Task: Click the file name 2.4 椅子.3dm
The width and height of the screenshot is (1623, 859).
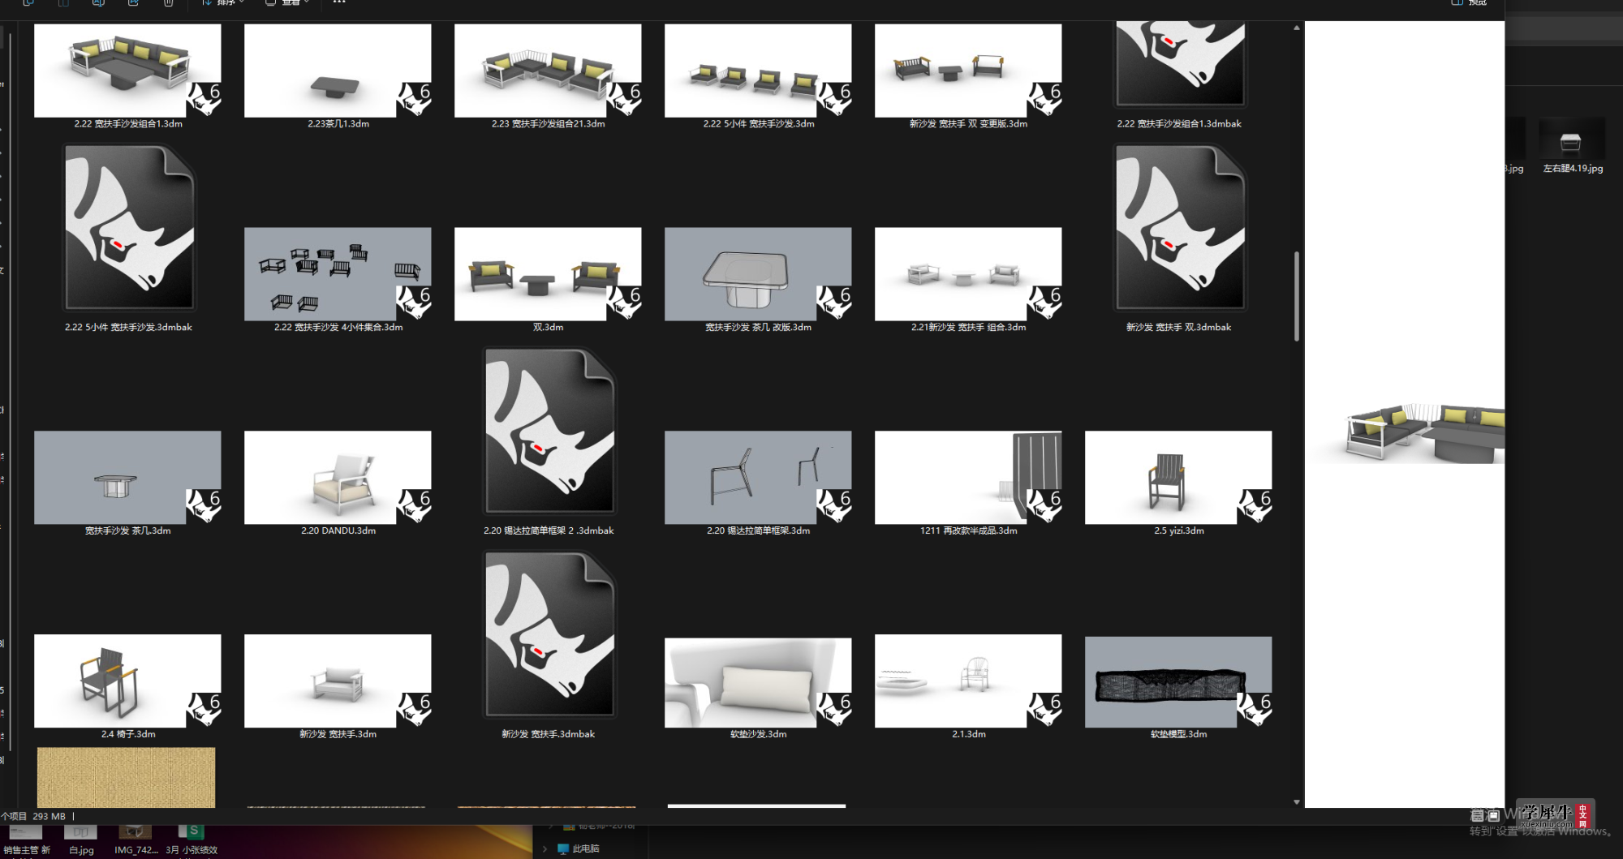Action: pos(128,734)
